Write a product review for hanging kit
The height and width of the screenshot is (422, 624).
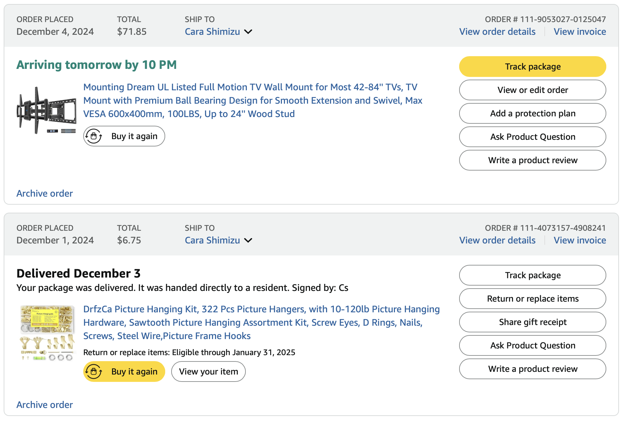click(532, 369)
